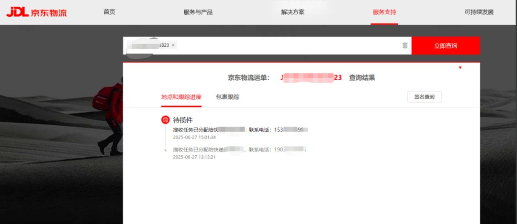Collapse results with the red triangle arrow
This screenshot has height=224, width=517.
click(x=461, y=68)
